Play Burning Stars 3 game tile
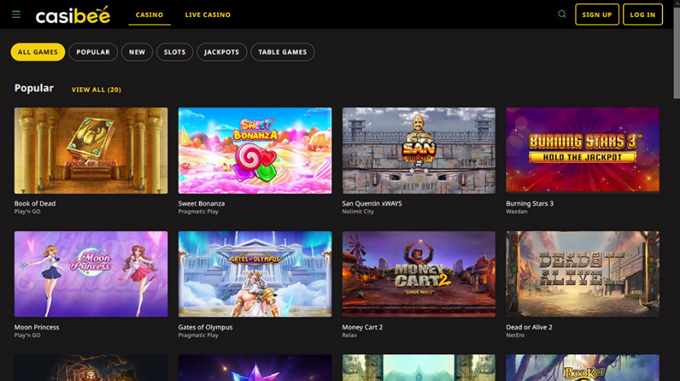Image resolution: width=680 pixels, height=381 pixels. [x=582, y=151]
